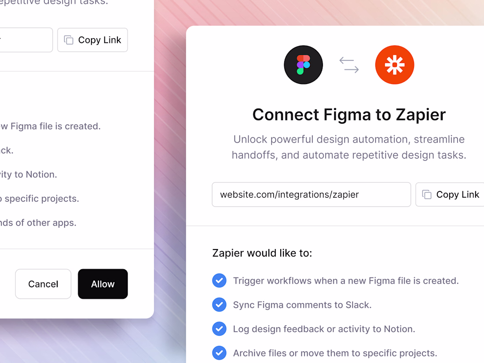Click the Zapier would like to heading
484x363 pixels.
tap(262, 253)
